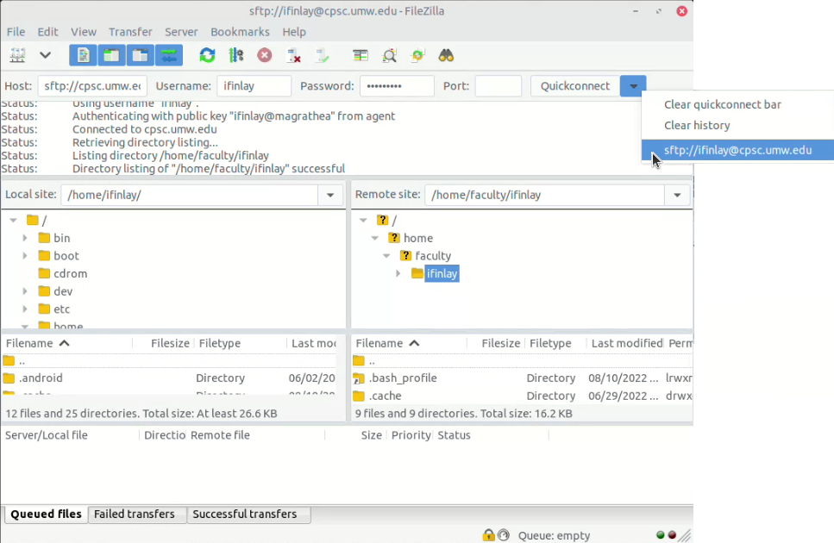Cancel the current operation
The image size is (834, 543).
coord(265,55)
